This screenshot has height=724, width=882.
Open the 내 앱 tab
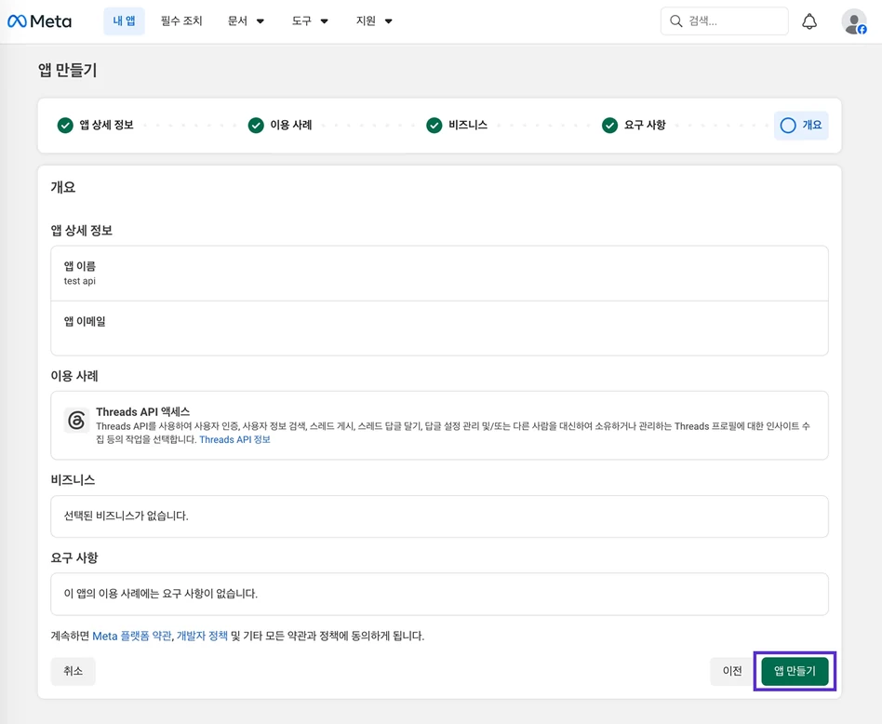click(124, 20)
